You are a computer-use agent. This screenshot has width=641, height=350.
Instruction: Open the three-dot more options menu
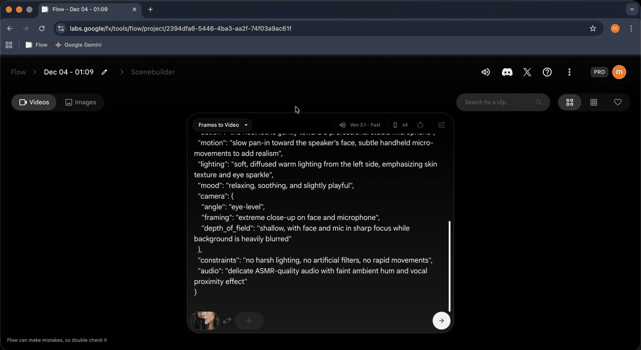(570, 72)
